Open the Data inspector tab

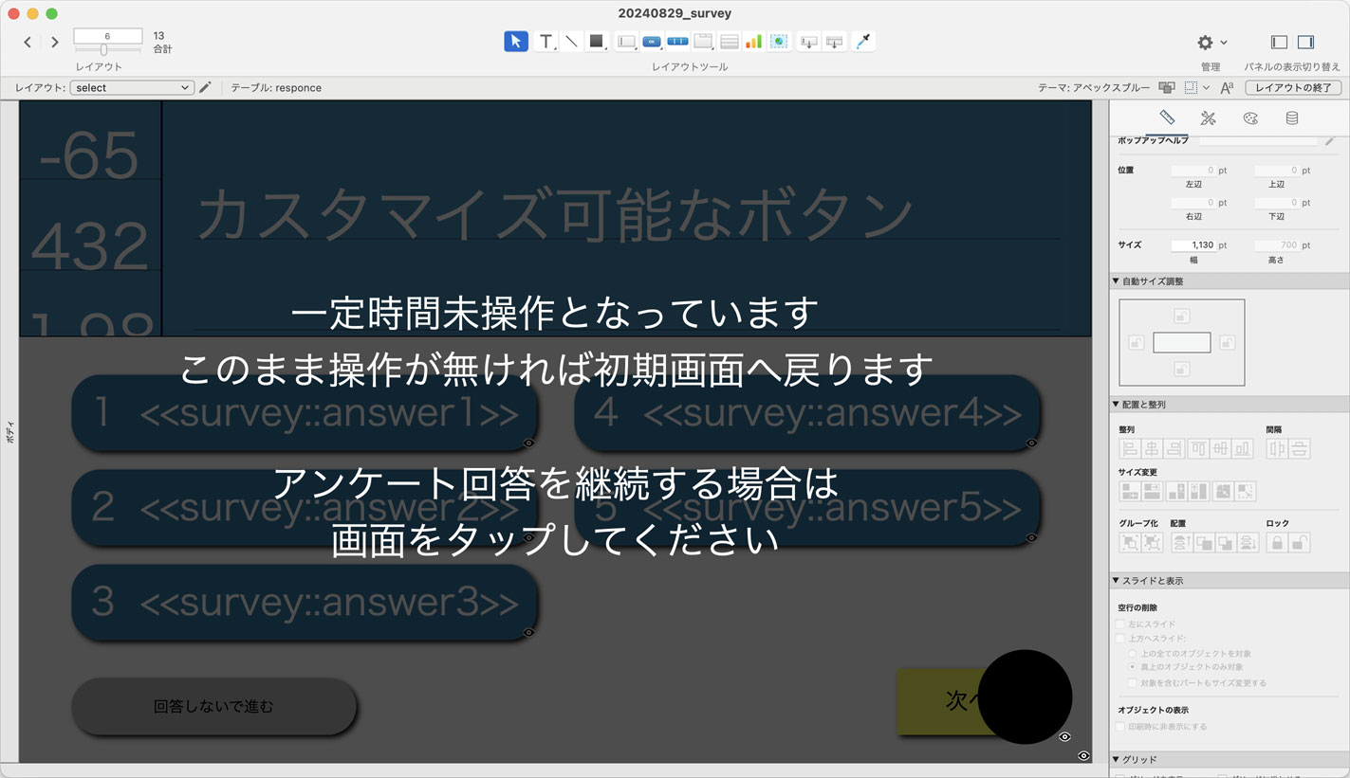(x=1292, y=118)
